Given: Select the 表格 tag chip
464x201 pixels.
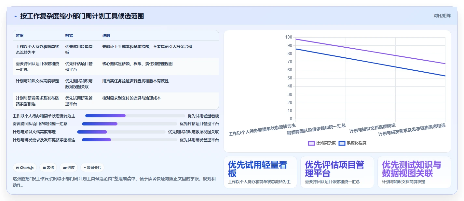Looking at the screenshot, I should 48,168.
